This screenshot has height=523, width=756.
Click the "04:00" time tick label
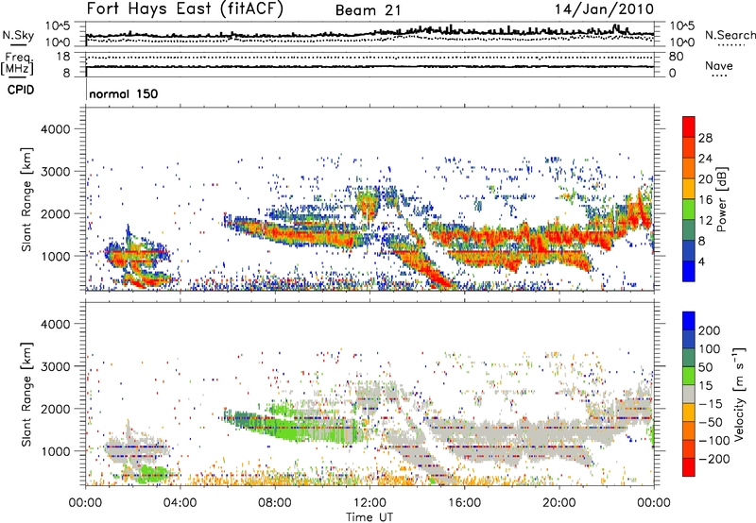pyautogui.click(x=180, y=503)
